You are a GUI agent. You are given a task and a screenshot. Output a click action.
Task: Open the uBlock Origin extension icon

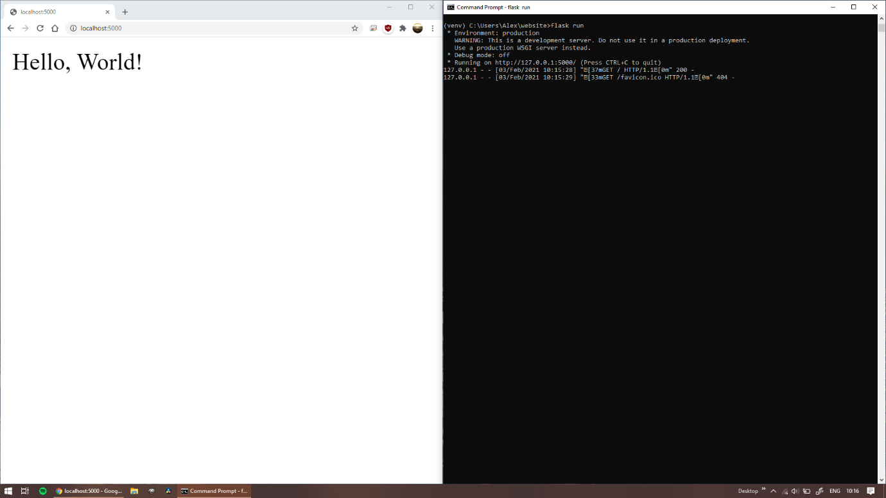pos(388,28)
